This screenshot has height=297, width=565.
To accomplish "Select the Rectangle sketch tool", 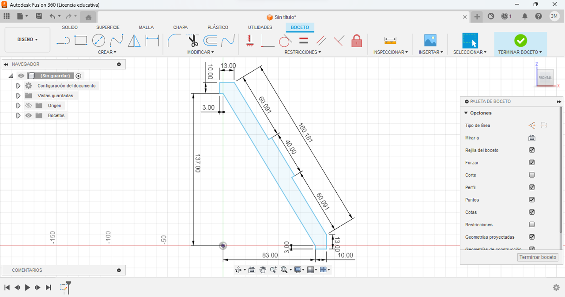I will (x=81, y=41).
